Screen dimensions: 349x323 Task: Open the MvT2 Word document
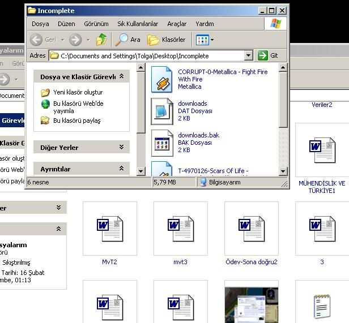[x=109, y=229]
